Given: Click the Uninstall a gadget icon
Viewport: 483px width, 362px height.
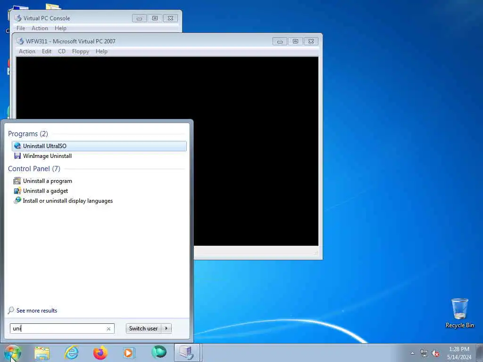Looking at the screenshot, I should coord(17,191).
